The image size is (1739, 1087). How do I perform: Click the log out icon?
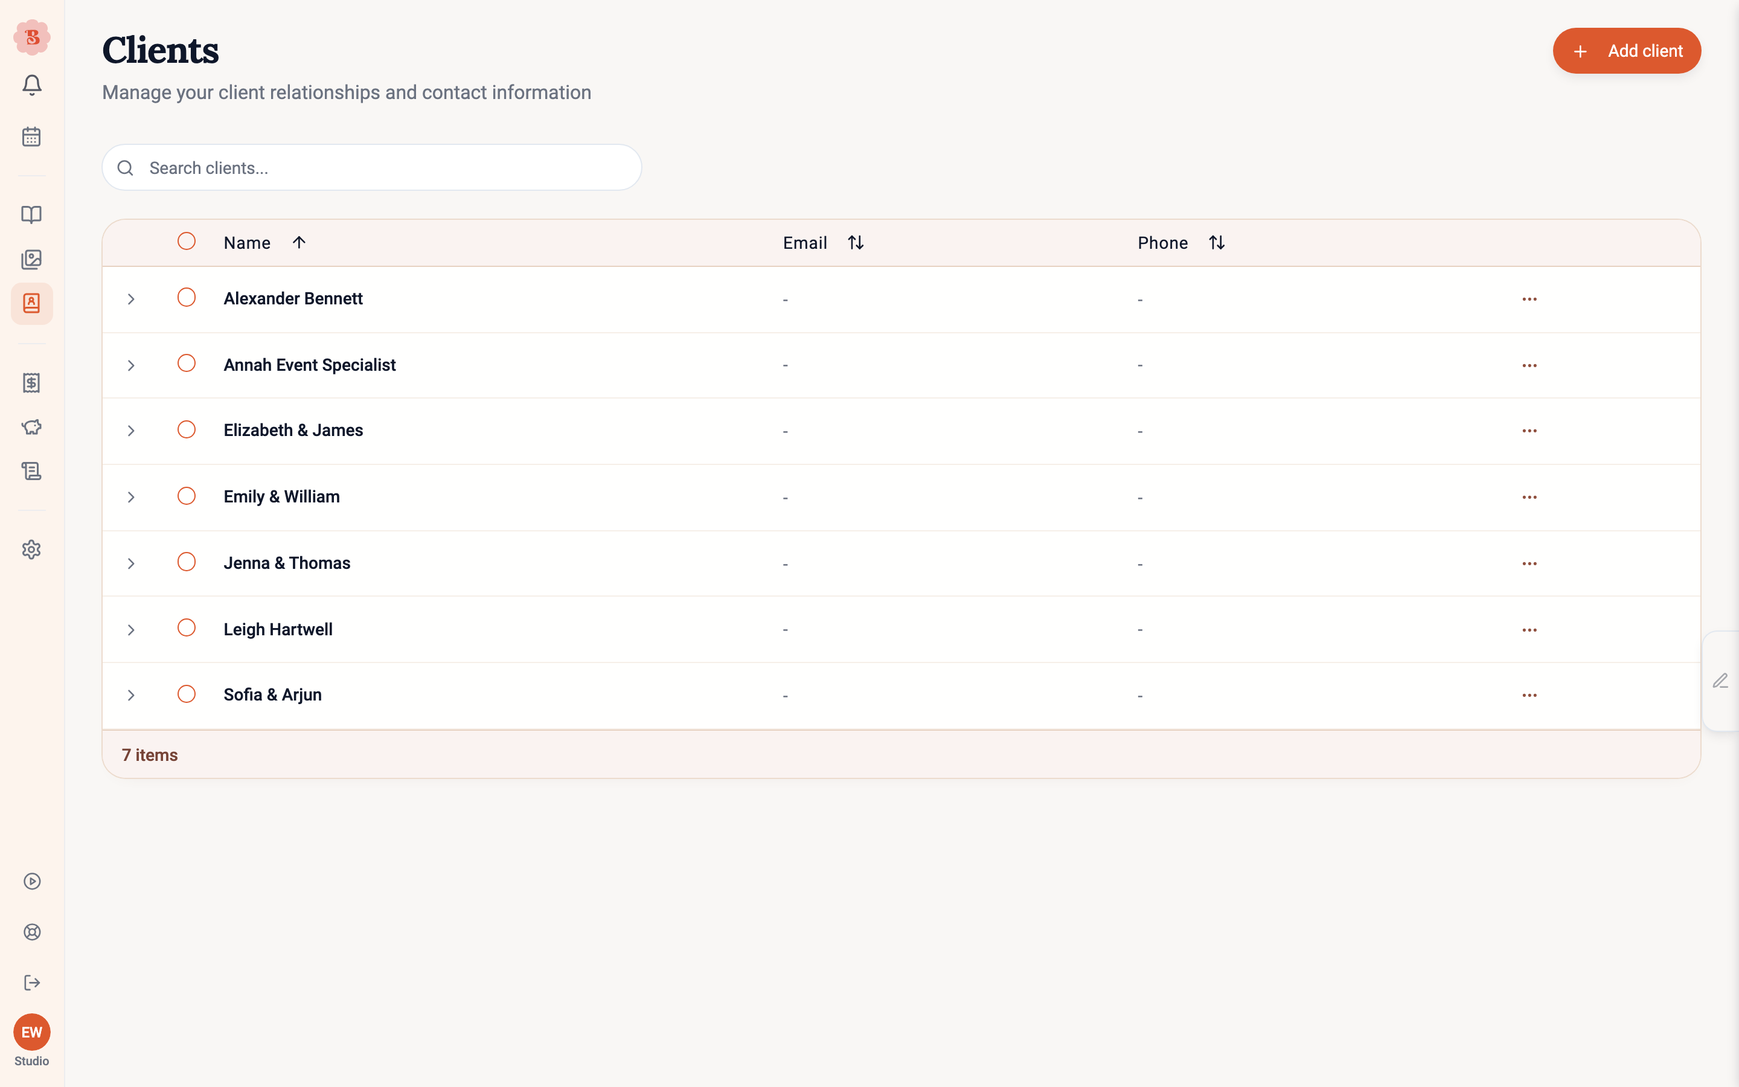pyautogui.click(x=31, y=983)
